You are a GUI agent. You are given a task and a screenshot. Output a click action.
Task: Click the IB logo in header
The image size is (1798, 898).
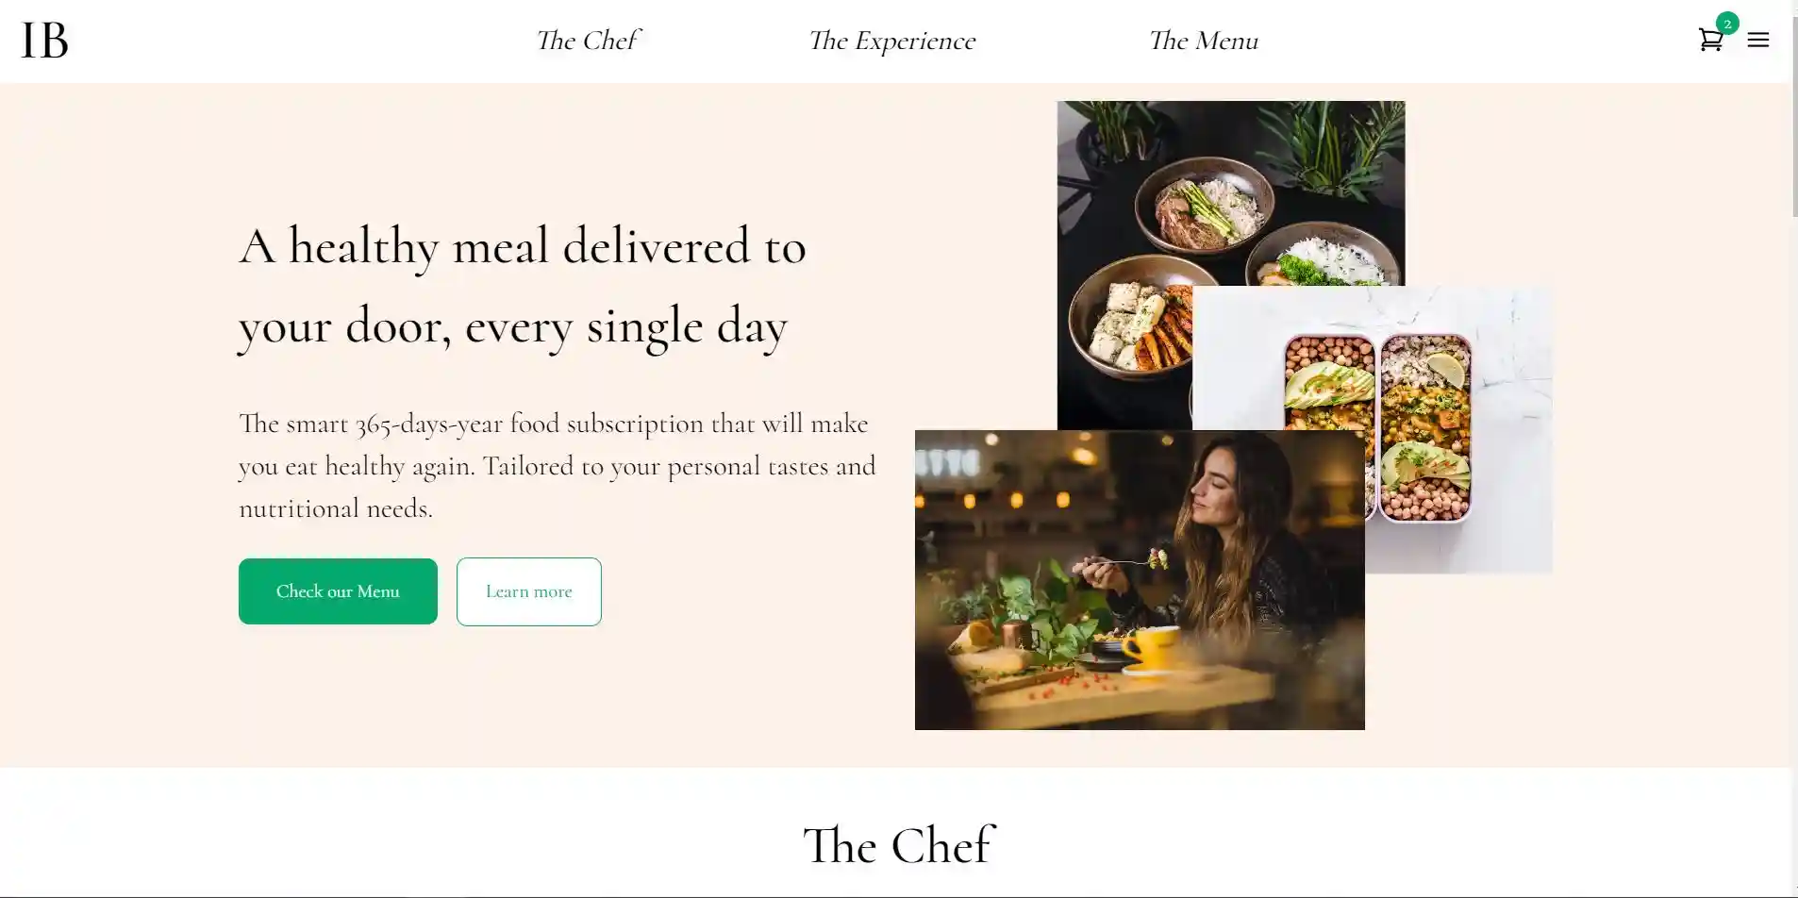point(45,41)
